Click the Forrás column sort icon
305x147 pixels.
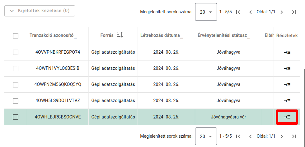(120, 35)
